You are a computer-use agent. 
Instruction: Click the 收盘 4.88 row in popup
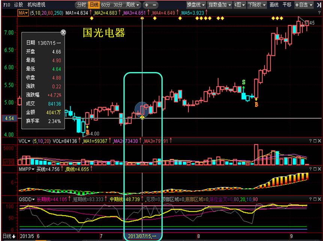tap(43, 78)
